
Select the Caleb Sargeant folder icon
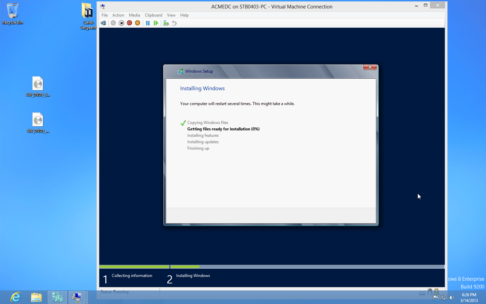(x=88, y=16)
